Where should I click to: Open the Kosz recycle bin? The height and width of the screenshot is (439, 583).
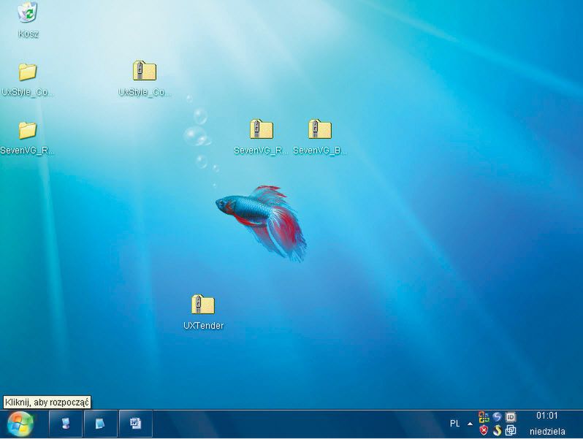pos(28,13)
